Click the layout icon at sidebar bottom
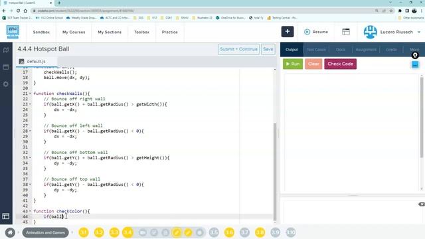 tap(6, 216)
